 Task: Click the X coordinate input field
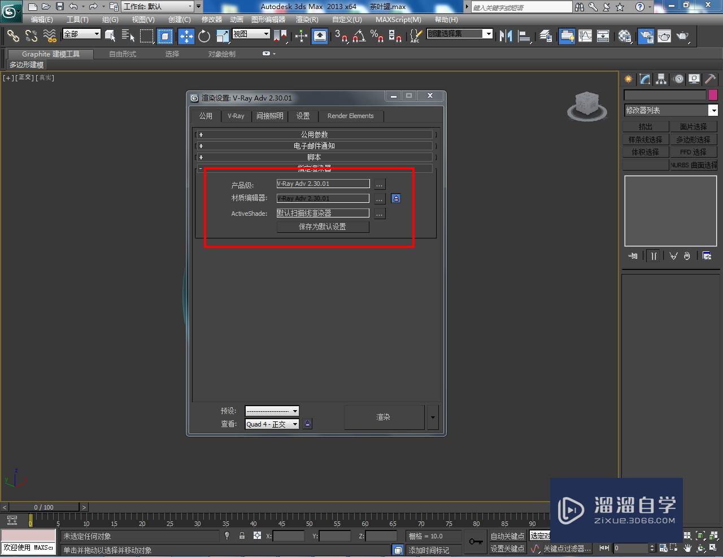[x=289, y=536]
